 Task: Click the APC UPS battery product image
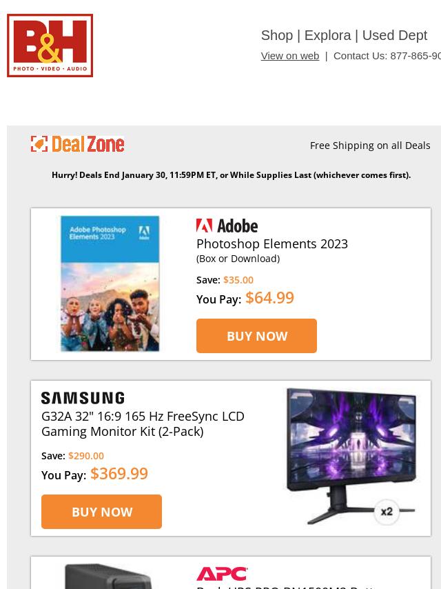(108, 576)
